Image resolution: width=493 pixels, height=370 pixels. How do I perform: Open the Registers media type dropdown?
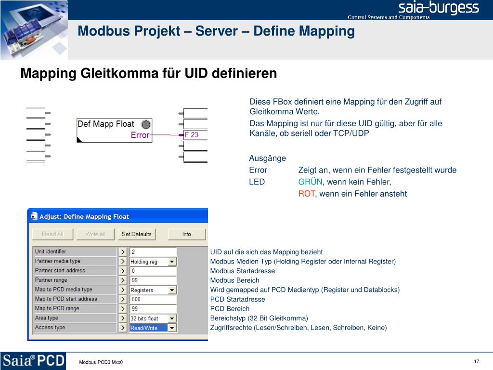[x=172, y=290]
